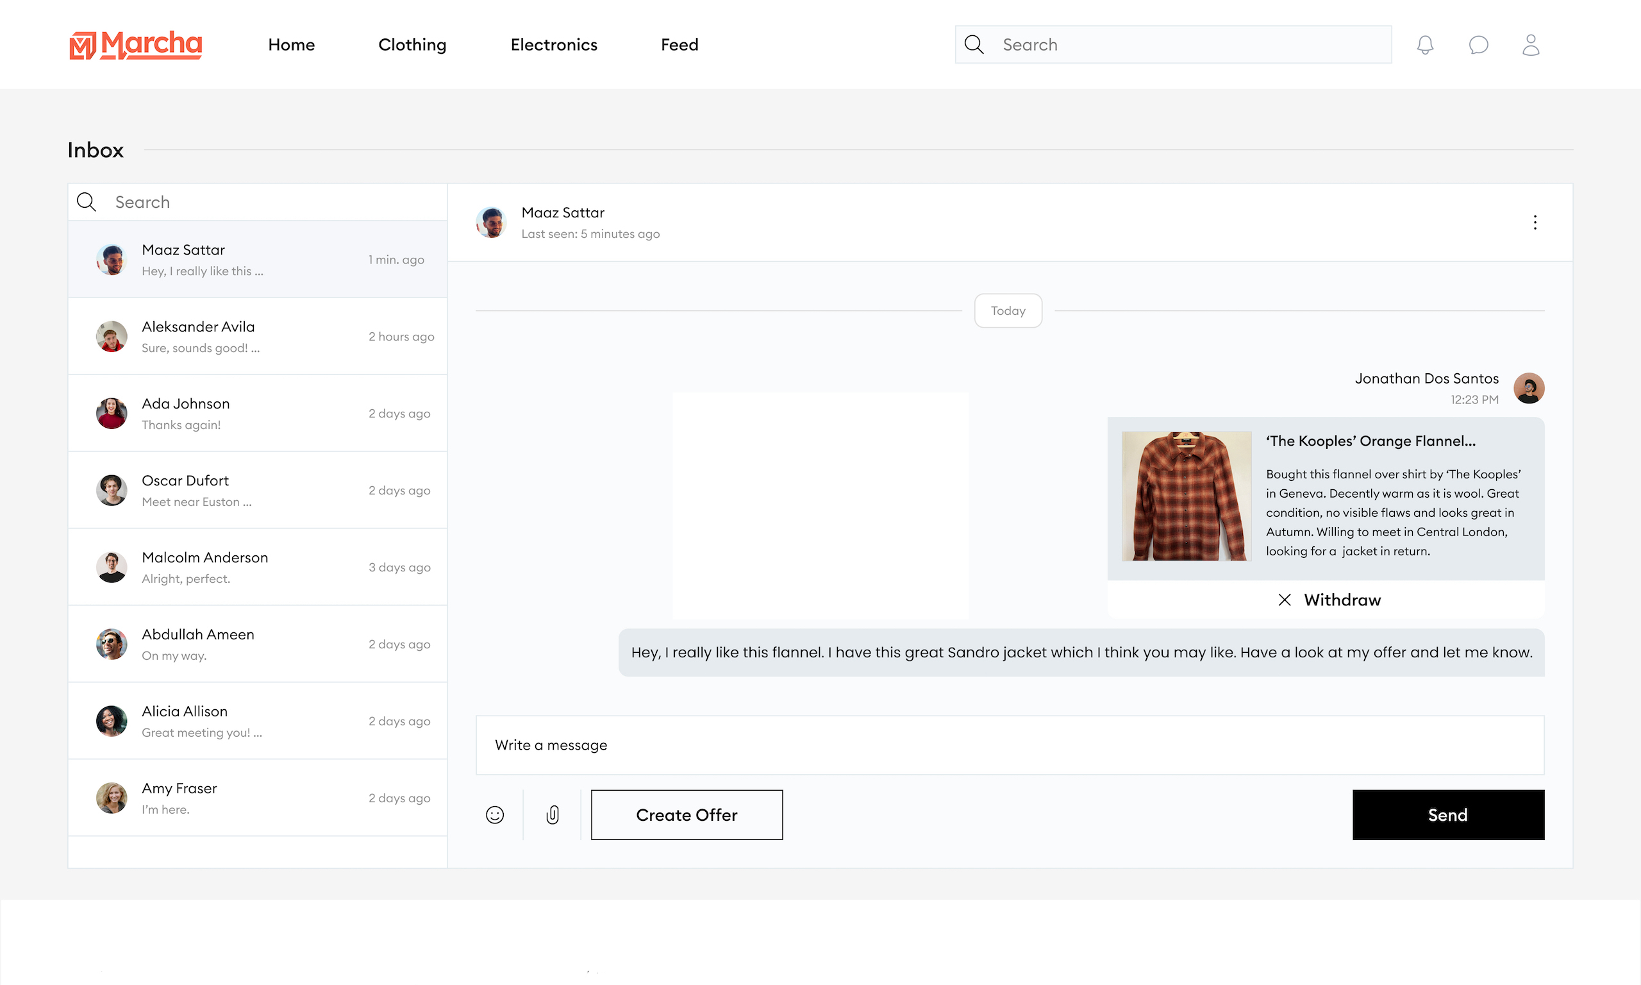Screen dimensions: 1641x985
Task: Click Amy Fraser's avatar
Action: [x=112, y=798]
